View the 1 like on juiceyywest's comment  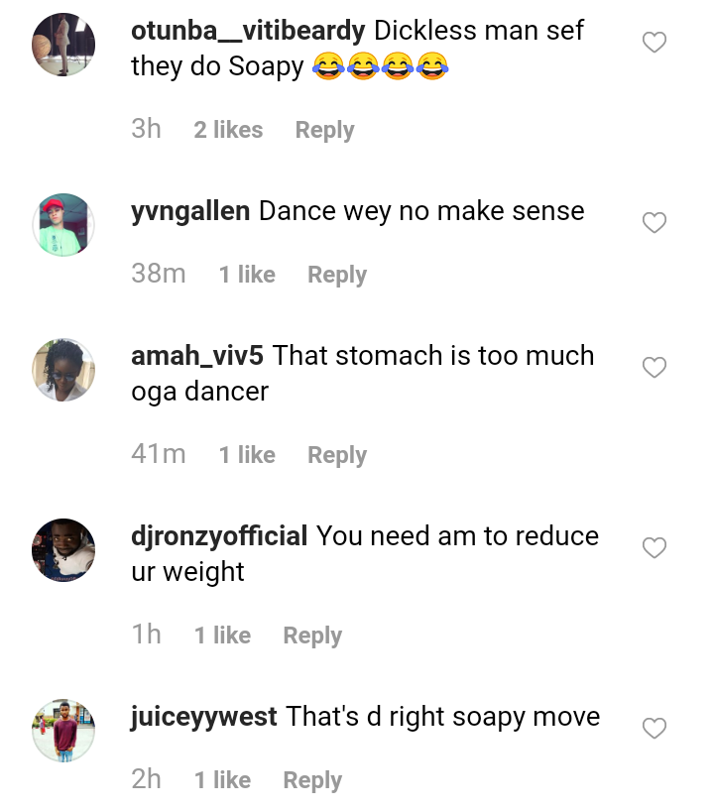[222, 780]
